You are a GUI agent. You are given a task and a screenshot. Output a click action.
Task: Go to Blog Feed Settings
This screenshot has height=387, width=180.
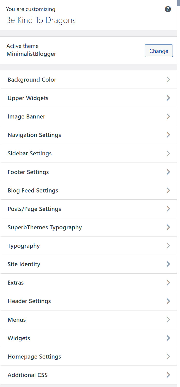click(88, 190)
